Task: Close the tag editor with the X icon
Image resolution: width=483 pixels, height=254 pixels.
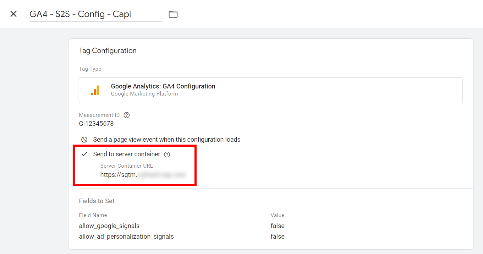Action: [x=13, y=14]
